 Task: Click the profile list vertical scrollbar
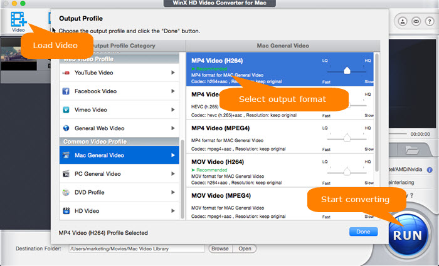tap(377, 112)
